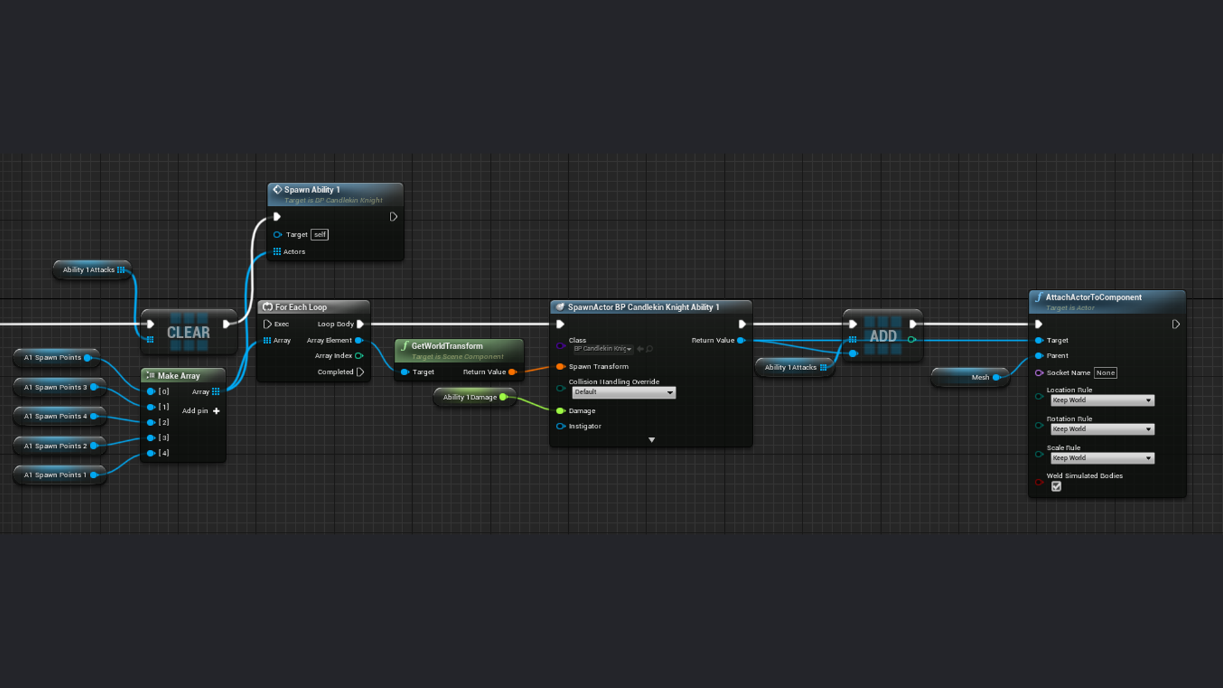
Task: Expand the SpawnActor node advanced pins
Action: click(652, 440)
